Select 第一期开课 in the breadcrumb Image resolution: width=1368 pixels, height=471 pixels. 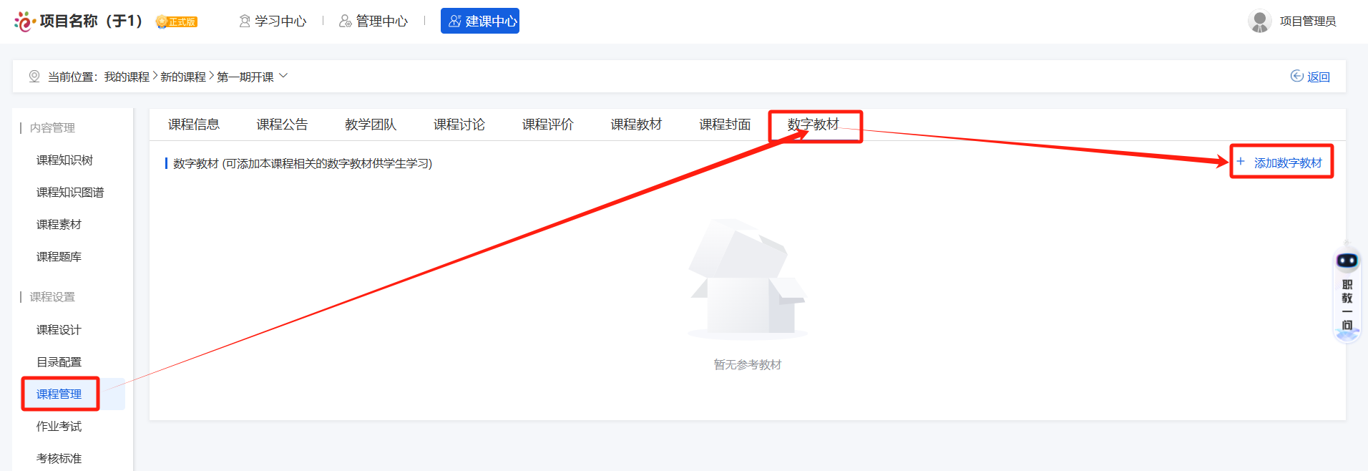[x=245, y=77]
